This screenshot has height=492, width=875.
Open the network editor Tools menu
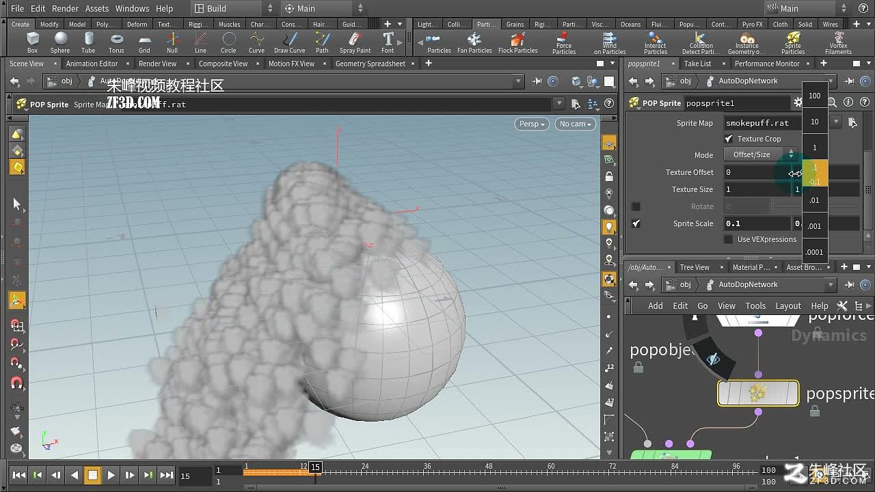click(x=755, y=305)
